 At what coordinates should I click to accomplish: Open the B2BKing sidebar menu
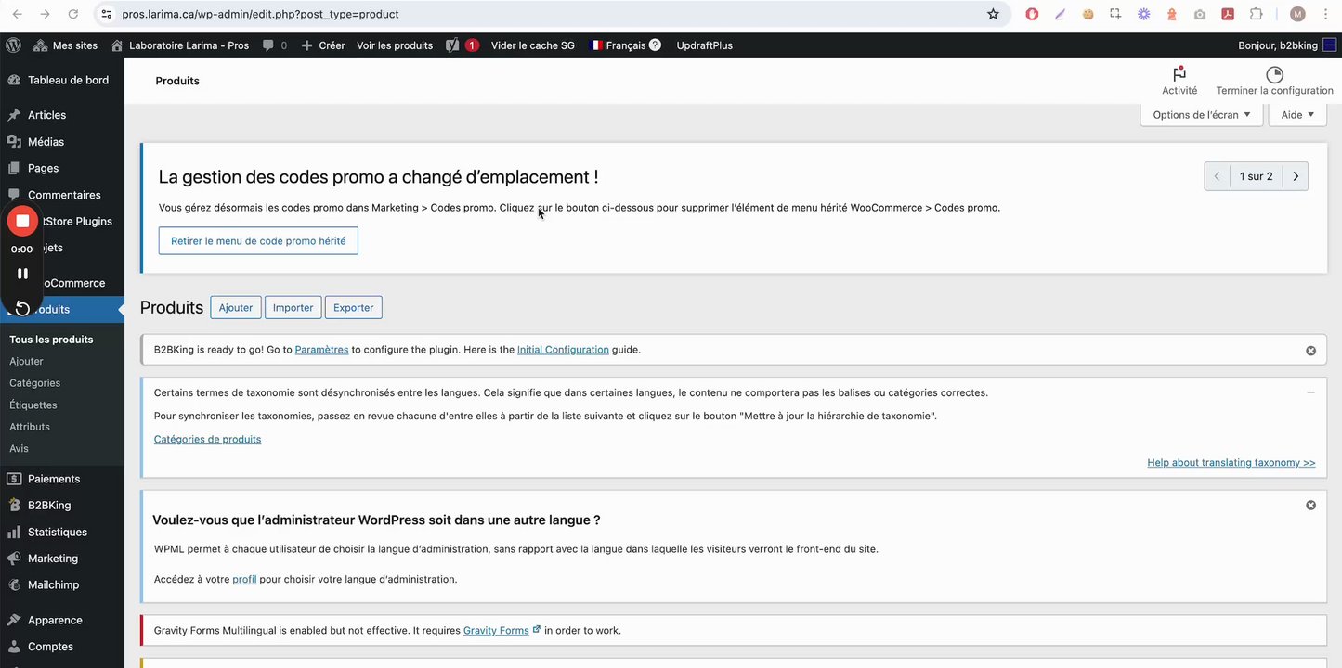click(49, 506)
